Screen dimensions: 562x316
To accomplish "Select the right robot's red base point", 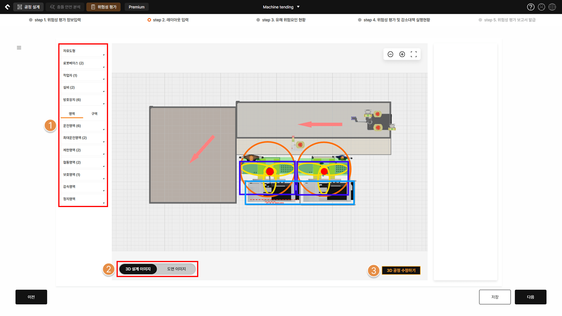I will [x=324, y=172].
